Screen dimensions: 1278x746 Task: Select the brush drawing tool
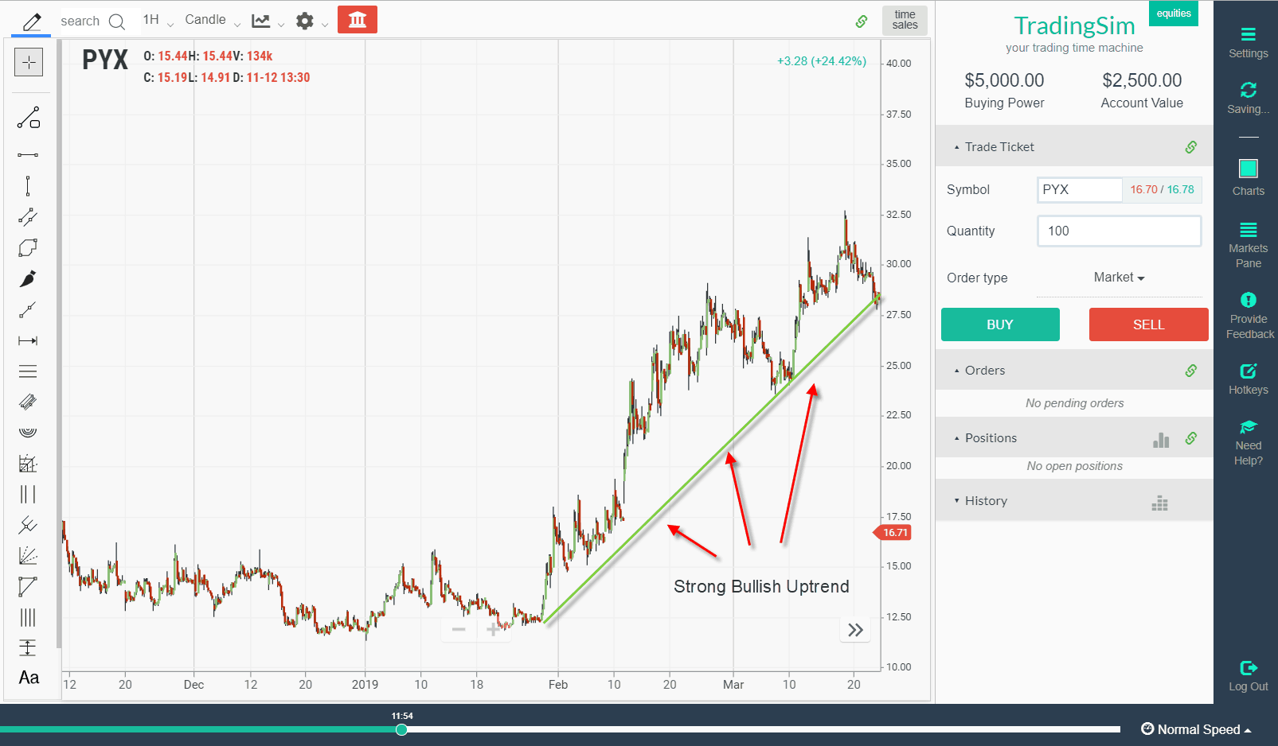click(x=29, y=278)
